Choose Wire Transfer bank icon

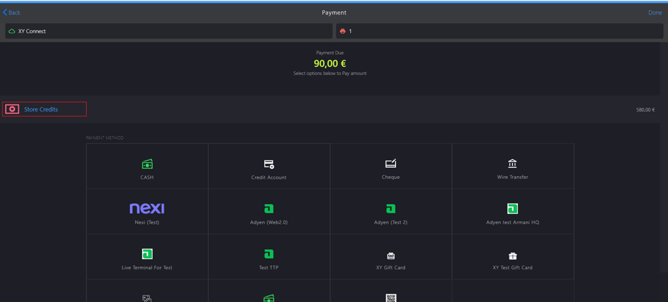pos(513,164)
